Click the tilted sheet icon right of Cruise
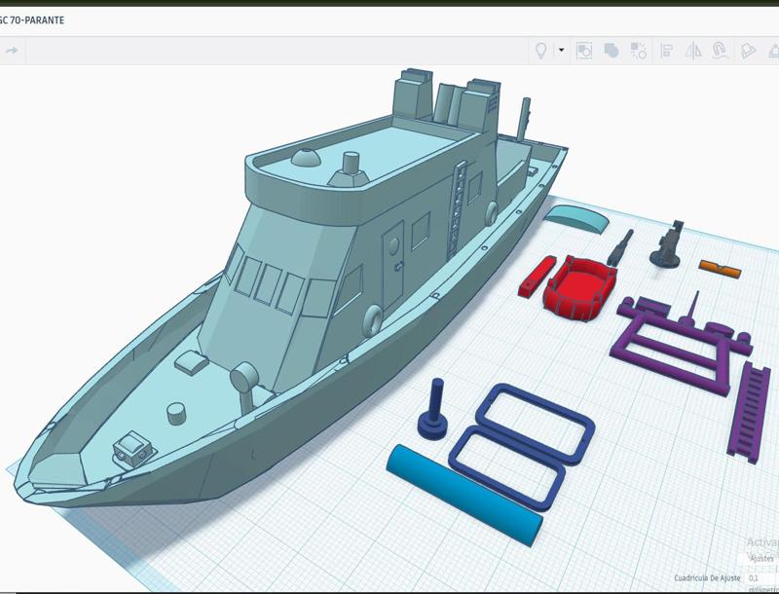 point(748,51)
